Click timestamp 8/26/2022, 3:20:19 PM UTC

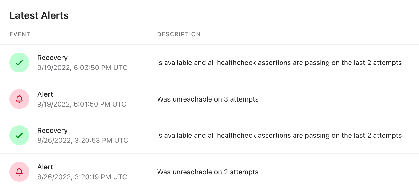tap(82, 177)
